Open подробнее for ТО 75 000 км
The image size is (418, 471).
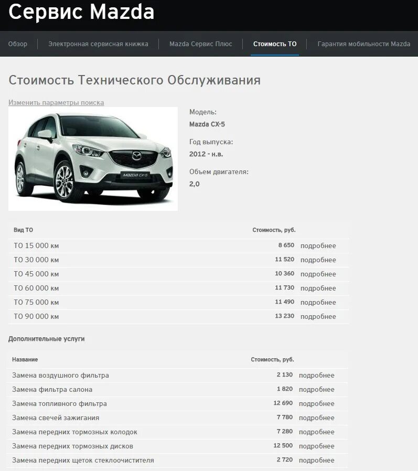[x=318, y=302]
